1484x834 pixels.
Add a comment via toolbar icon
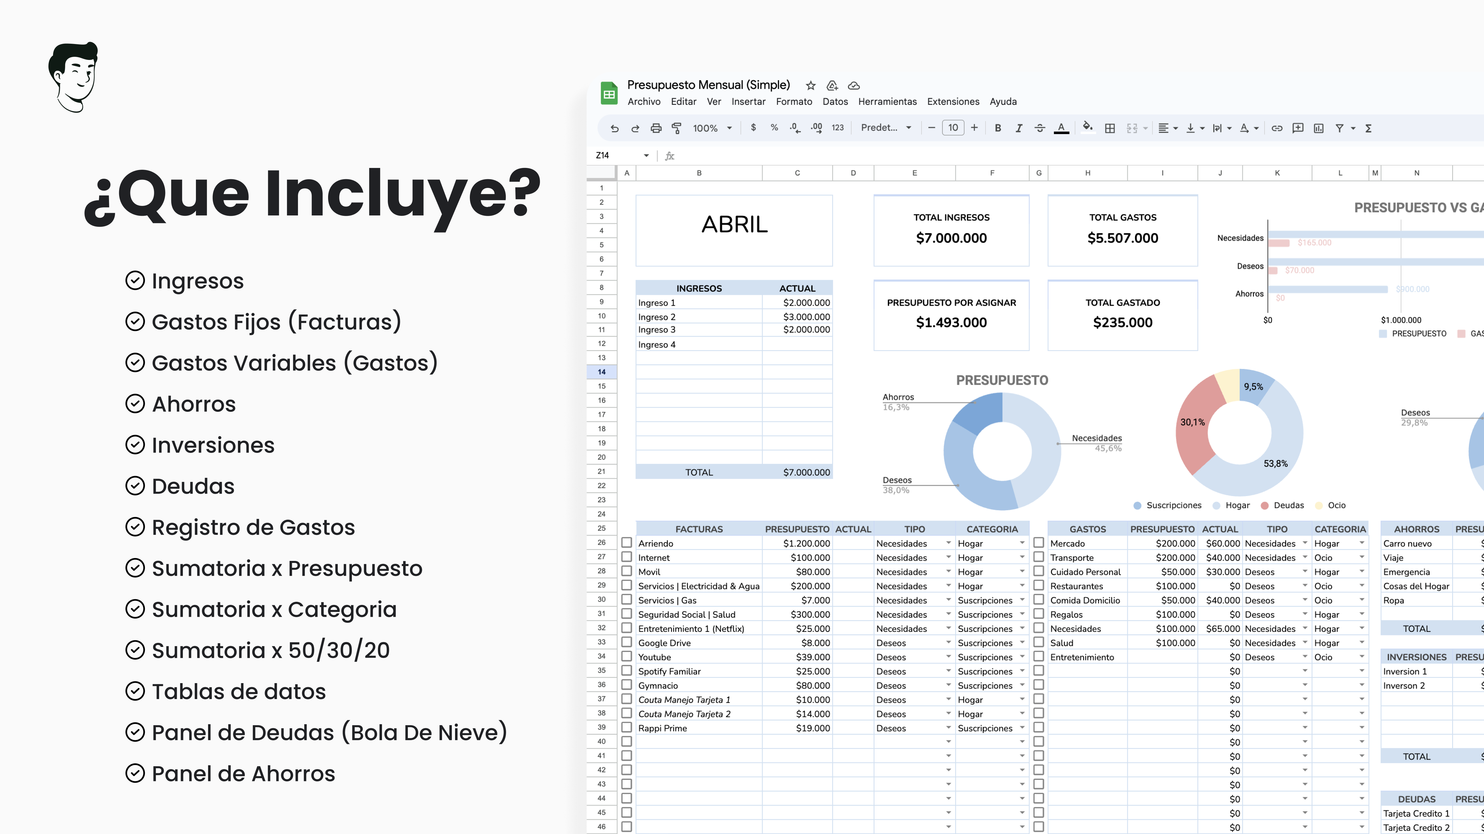click(x=1298, y=128)
